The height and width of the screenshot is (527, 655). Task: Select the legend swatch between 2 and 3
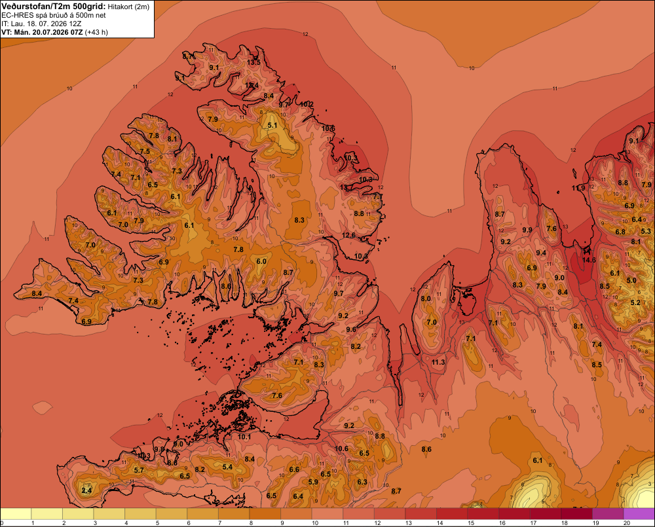pos(78,514)
